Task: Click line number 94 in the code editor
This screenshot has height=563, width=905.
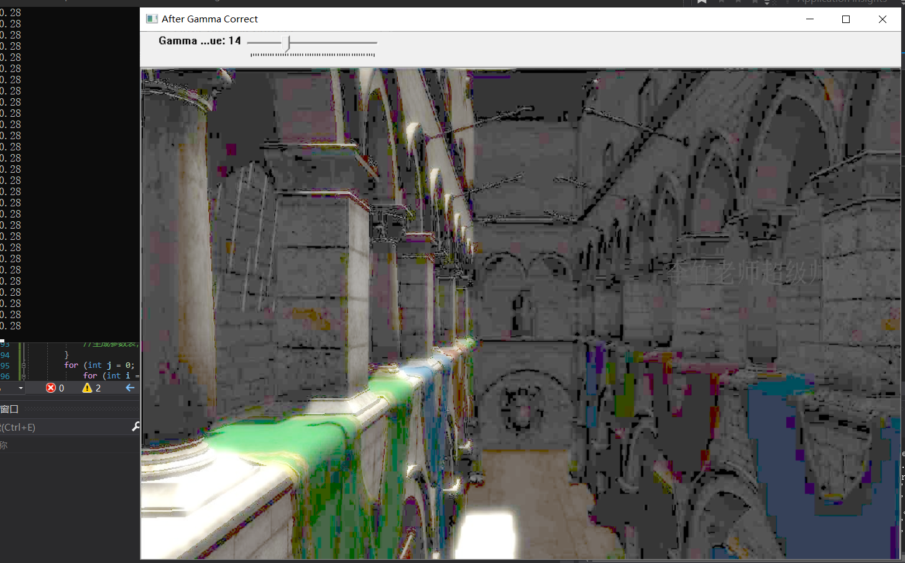Action: (x=5, y=355)
